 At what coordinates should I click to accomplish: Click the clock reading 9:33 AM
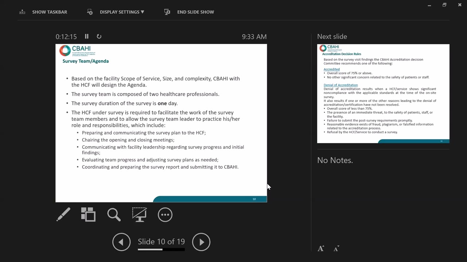coord(254,37)
